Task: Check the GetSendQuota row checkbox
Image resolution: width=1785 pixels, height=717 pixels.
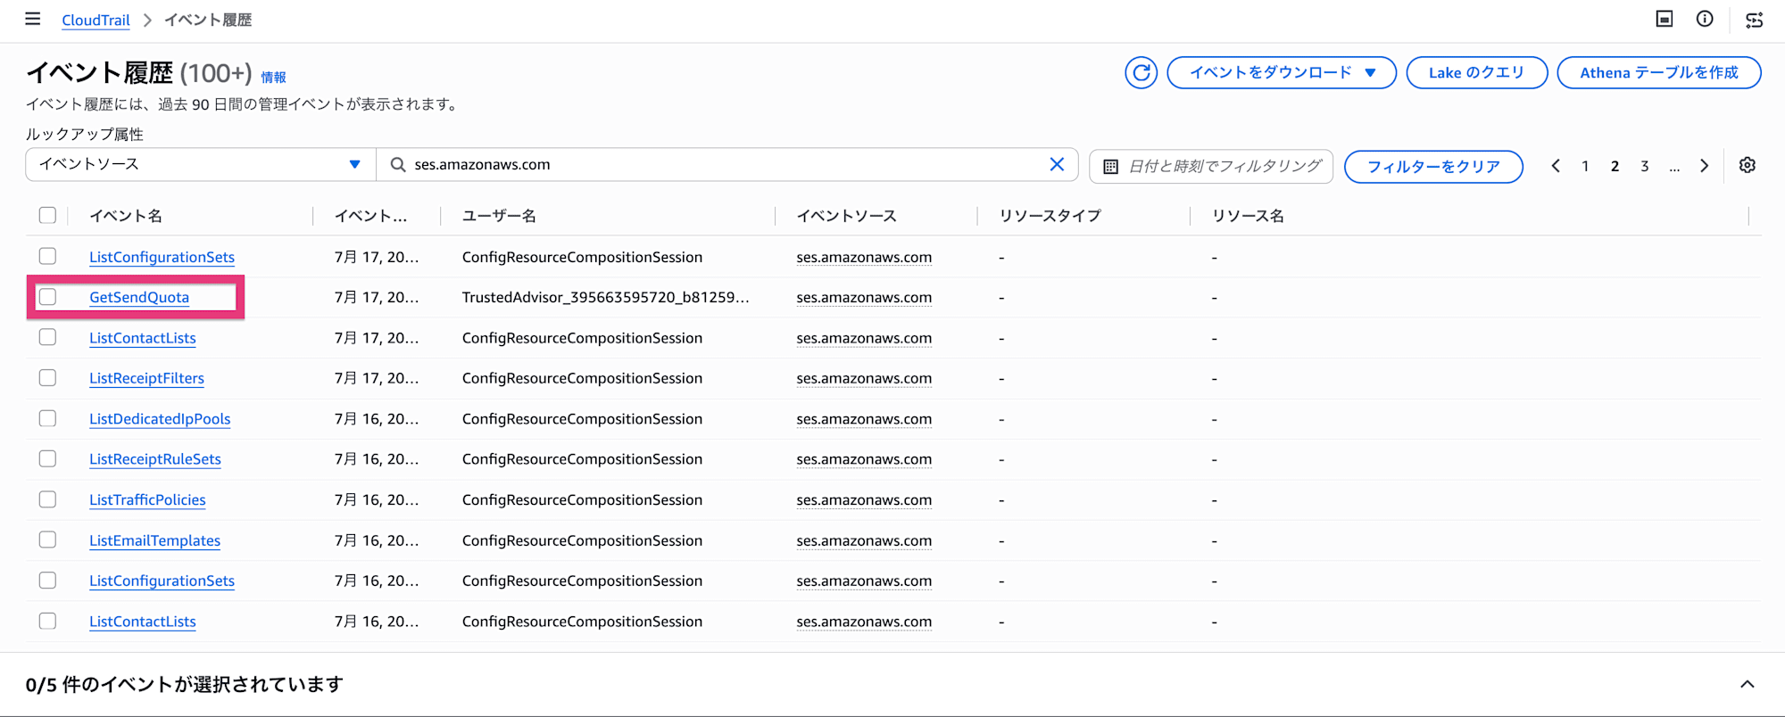Action: (47, 297)
